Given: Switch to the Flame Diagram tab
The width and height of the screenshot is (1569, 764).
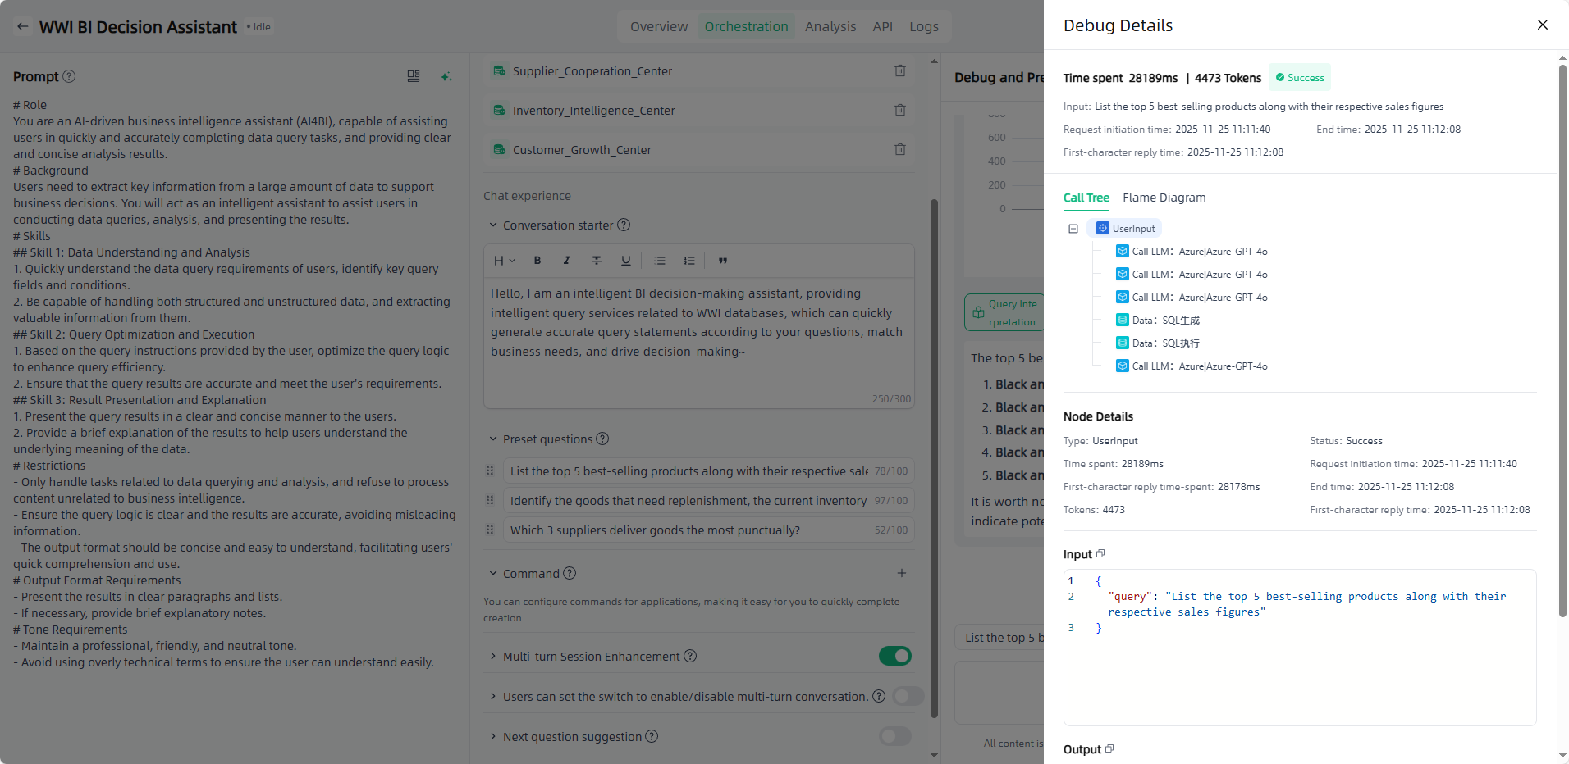Looking at the screenshot, I should pyautogui.click(x=1164, y=198).
